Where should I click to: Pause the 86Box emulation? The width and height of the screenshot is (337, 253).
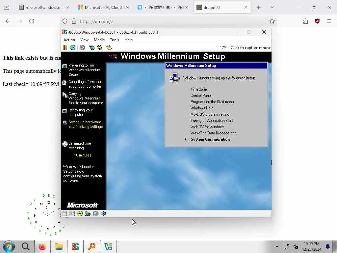click(x=65, y=47)
